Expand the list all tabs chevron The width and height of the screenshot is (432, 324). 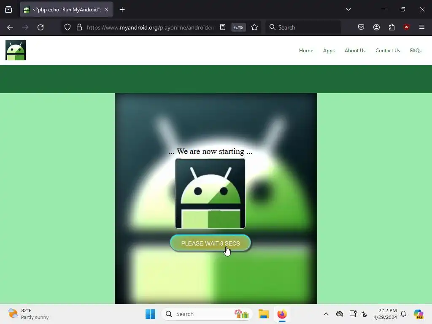pyautogui.click(x=348, y=9)
